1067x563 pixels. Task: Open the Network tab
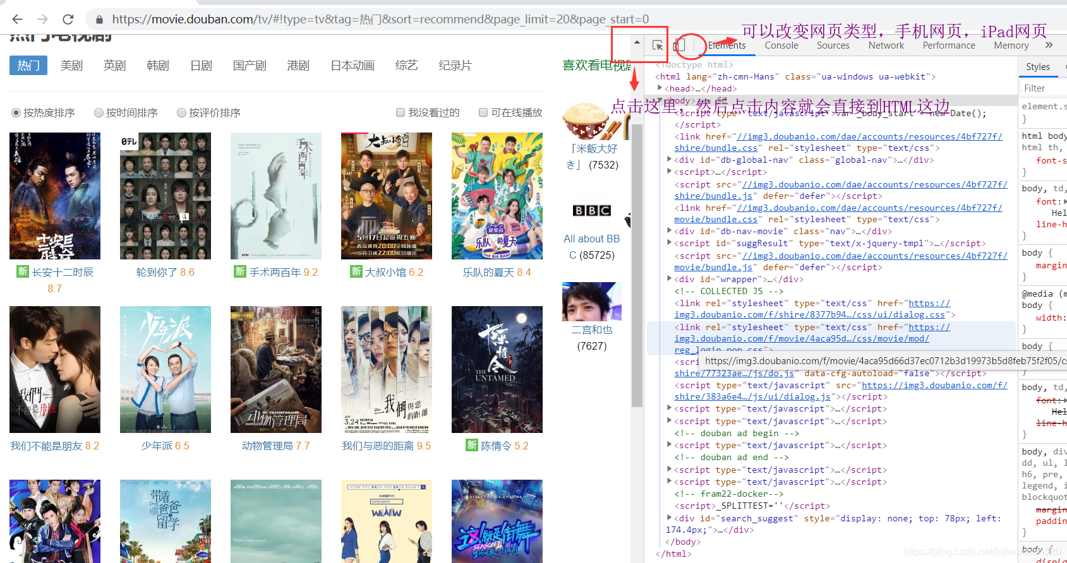pyautogui.click(x=886, y=45)
